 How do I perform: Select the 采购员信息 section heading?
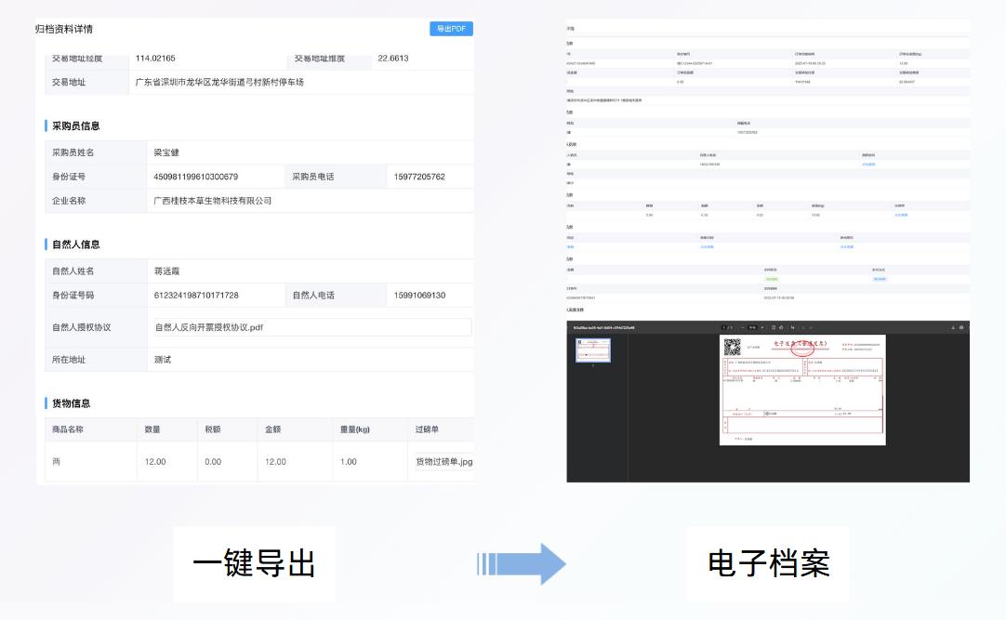click(75, 125)
